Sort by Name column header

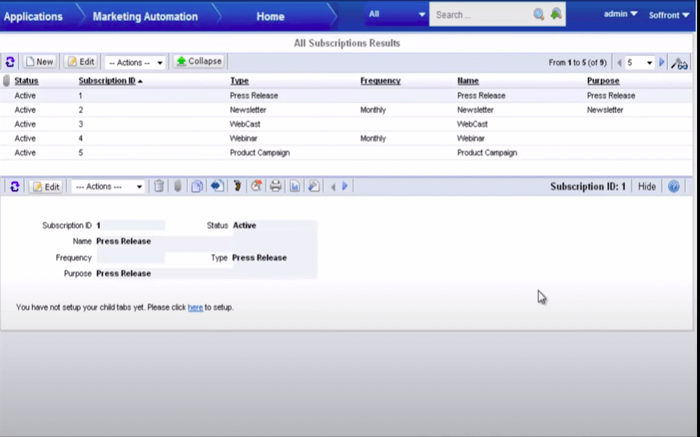click(x=468, y=81)
